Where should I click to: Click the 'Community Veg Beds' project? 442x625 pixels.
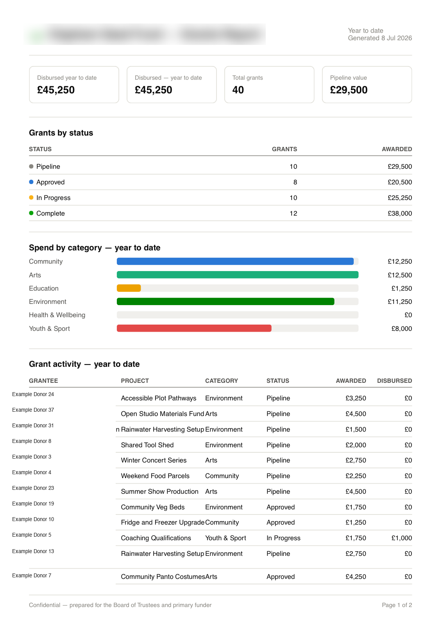coord(153,507)
